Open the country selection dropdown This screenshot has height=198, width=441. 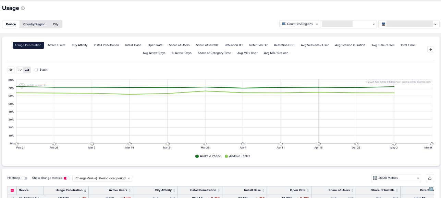(348, 24)
